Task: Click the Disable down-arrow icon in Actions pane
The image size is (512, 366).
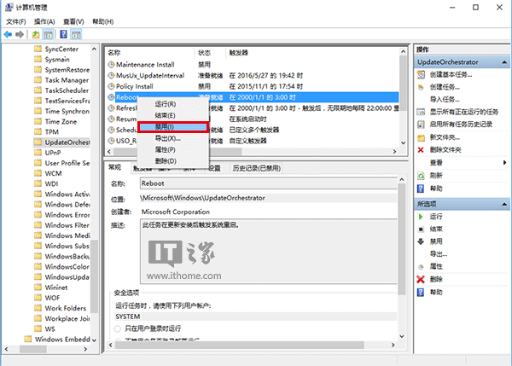Action: pos(421,241)
